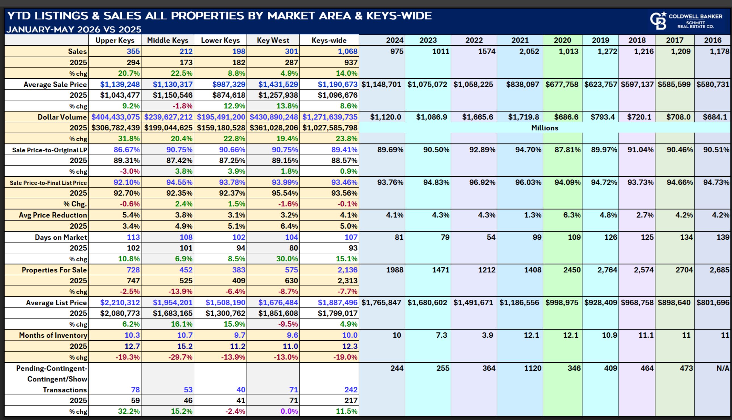Select Middle Keys sales change 22.5%
Viewport: 732px width, 420px height.
coord(181,73)
